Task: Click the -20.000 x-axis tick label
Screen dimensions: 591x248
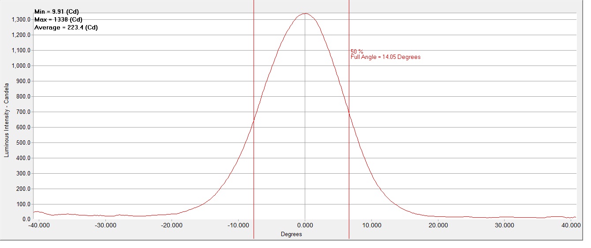Action: click(172, 225)
